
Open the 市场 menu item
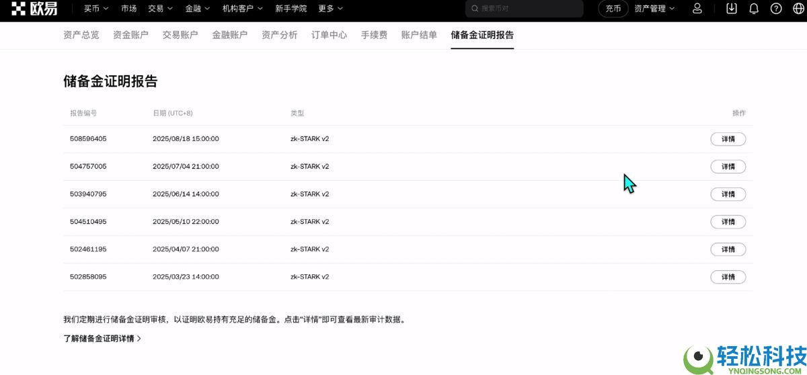128,9
